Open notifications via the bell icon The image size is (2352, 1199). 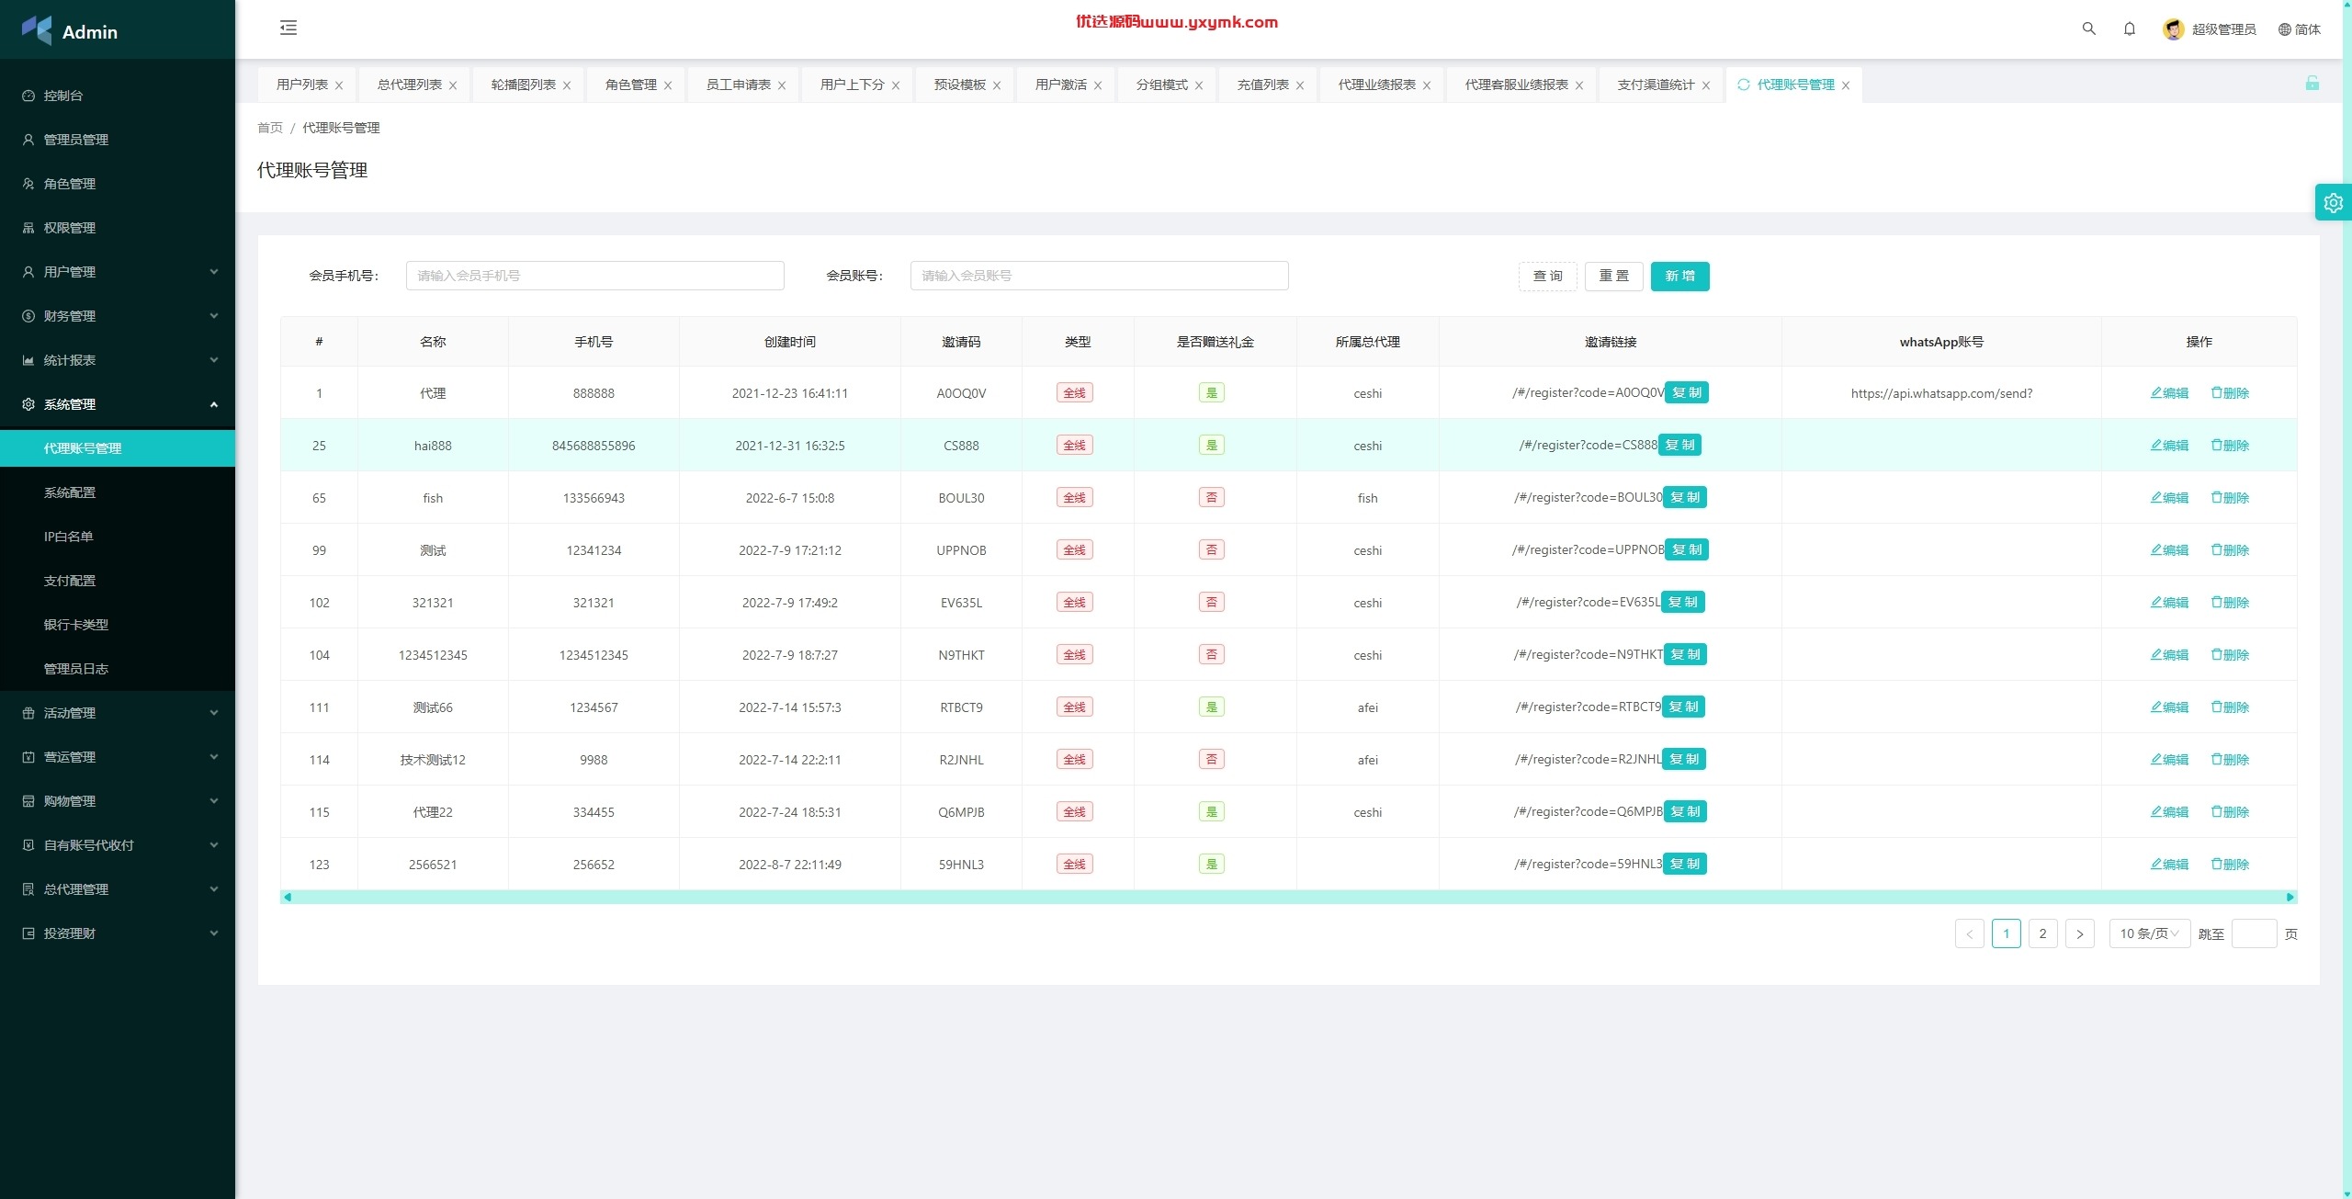click(2129, 29)
